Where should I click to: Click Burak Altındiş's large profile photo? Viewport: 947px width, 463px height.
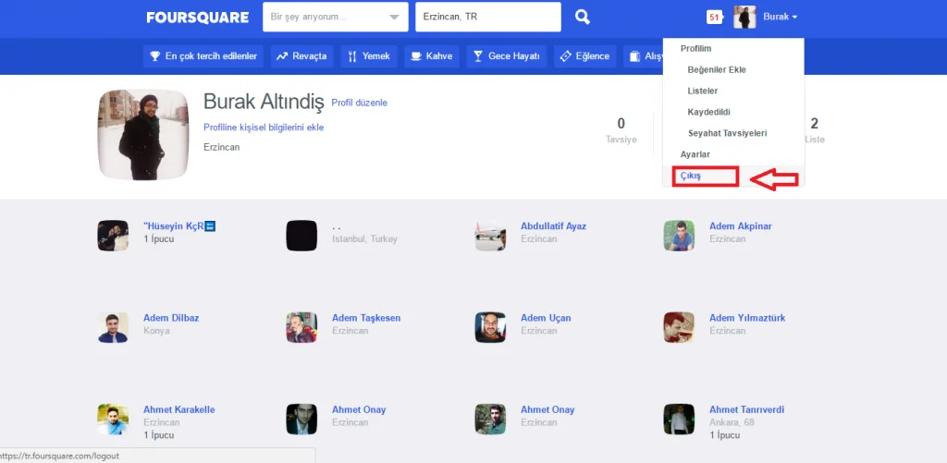click(136, 135)
